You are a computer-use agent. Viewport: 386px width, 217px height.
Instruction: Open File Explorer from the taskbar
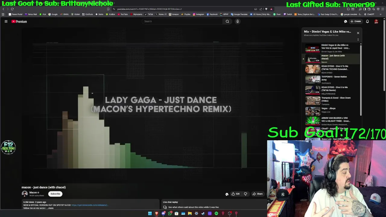pos(190,213)
